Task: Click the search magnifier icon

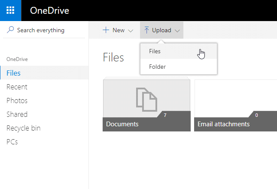Action: [x=10, y=30]
